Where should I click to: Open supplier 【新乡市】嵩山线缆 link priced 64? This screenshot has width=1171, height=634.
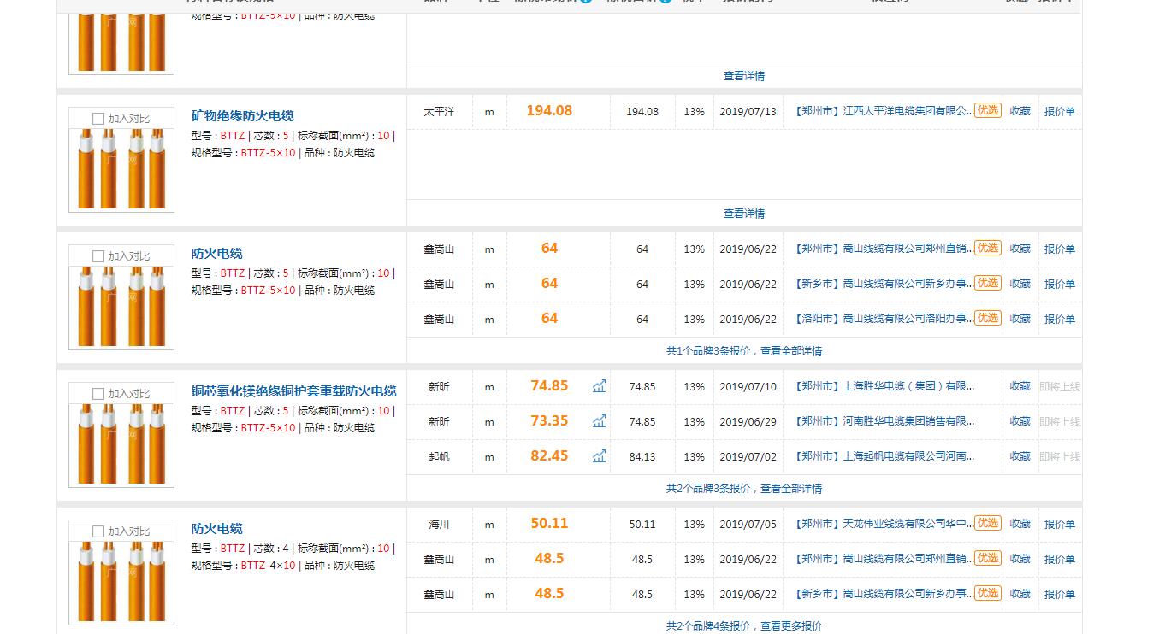pyautogui.click(x=883, y=284)
